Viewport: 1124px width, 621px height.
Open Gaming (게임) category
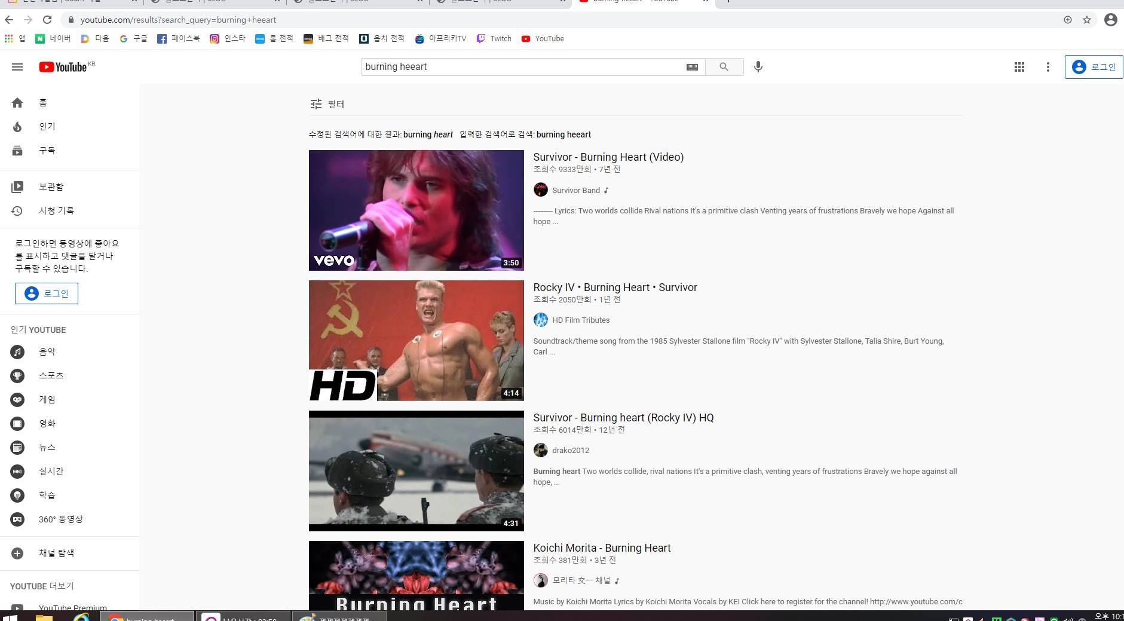pyautogui.click(x=69, y=400)
